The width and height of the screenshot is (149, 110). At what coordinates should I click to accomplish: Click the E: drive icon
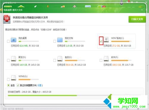60,59
